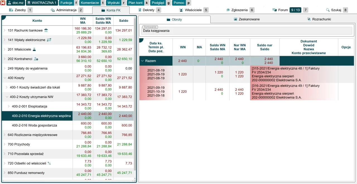Click the bank icon beside Rachunki bankowe
Viewport: 357px width, 184px height.
tap(46, 30)
